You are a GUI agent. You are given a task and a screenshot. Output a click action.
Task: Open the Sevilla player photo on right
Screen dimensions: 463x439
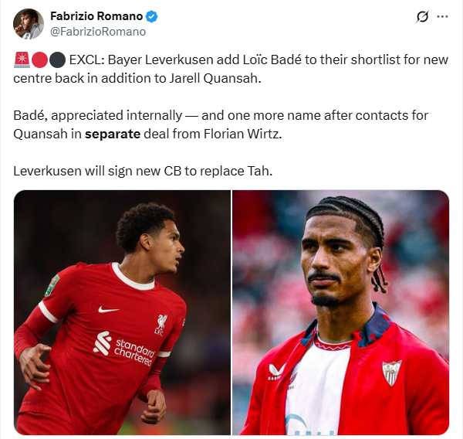(x=341, y=312)
